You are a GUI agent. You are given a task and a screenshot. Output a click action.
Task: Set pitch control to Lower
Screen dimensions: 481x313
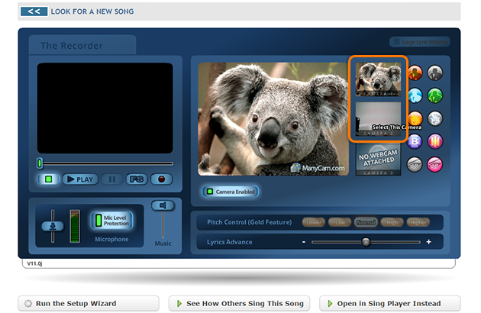pos(314,222)
